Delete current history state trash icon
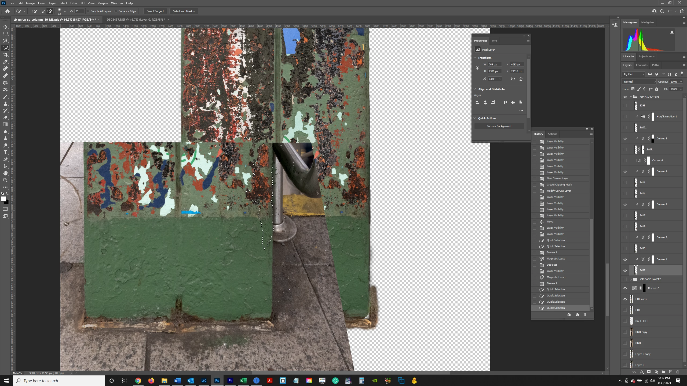The image size is (687, 386). [x=585, y=315]
